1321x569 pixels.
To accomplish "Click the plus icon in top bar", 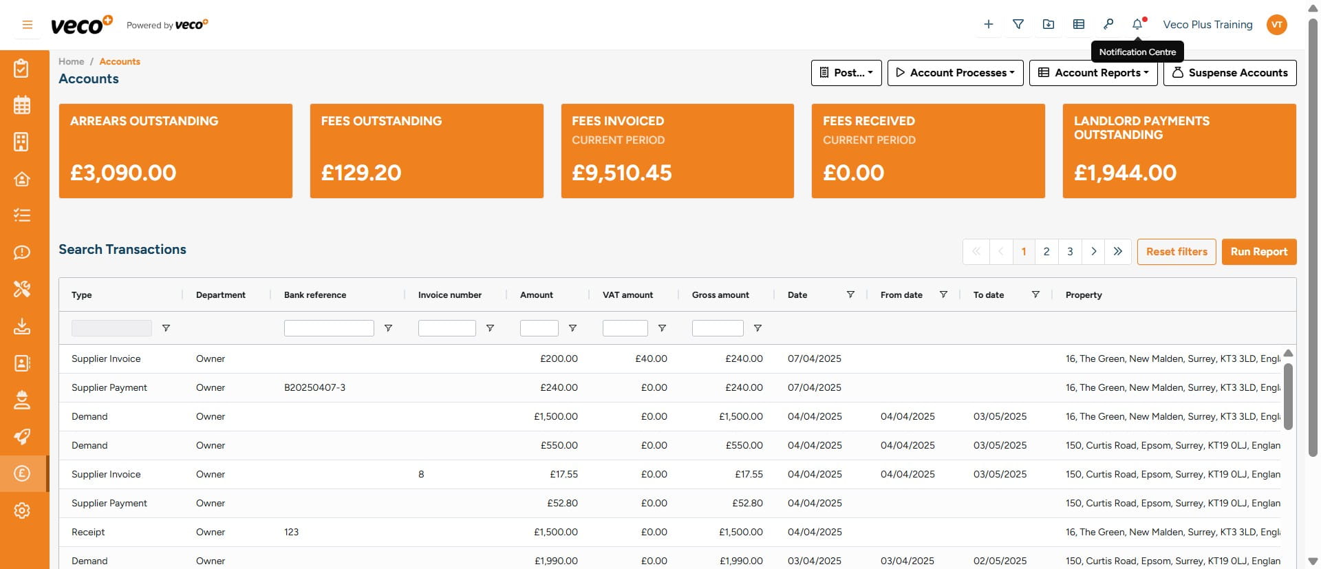I will point(988,25).
